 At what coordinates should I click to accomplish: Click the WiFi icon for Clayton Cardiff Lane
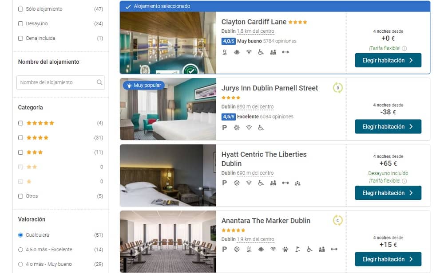249,52
